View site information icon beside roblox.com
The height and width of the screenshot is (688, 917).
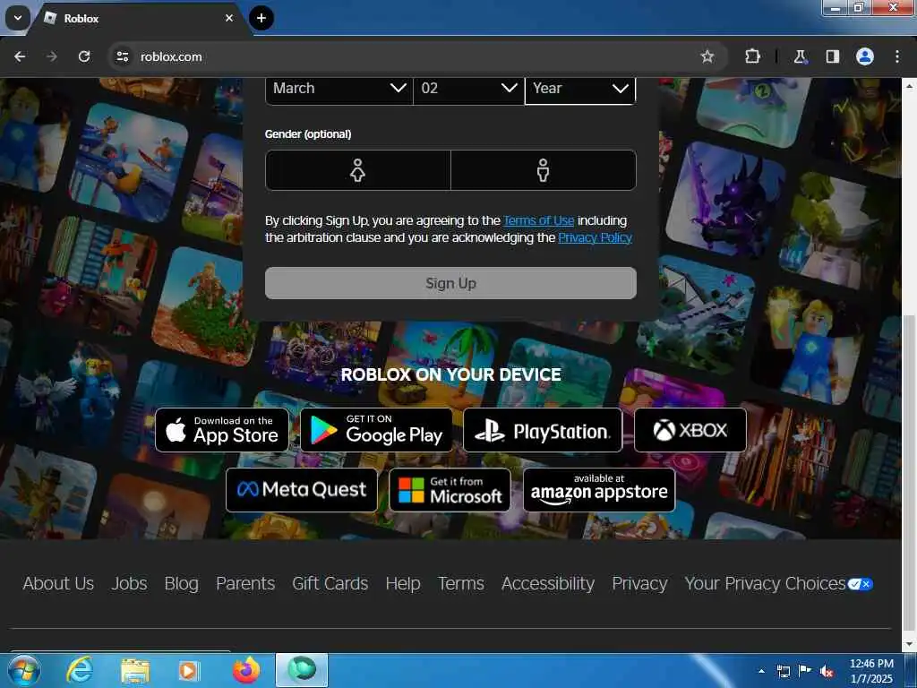coord(122,56)
